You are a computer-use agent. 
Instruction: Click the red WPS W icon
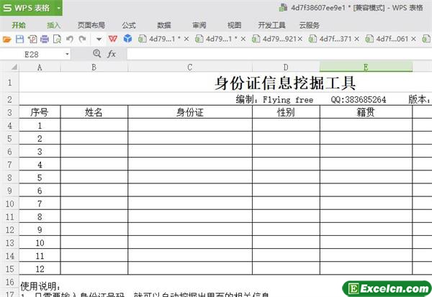point(113,39)
